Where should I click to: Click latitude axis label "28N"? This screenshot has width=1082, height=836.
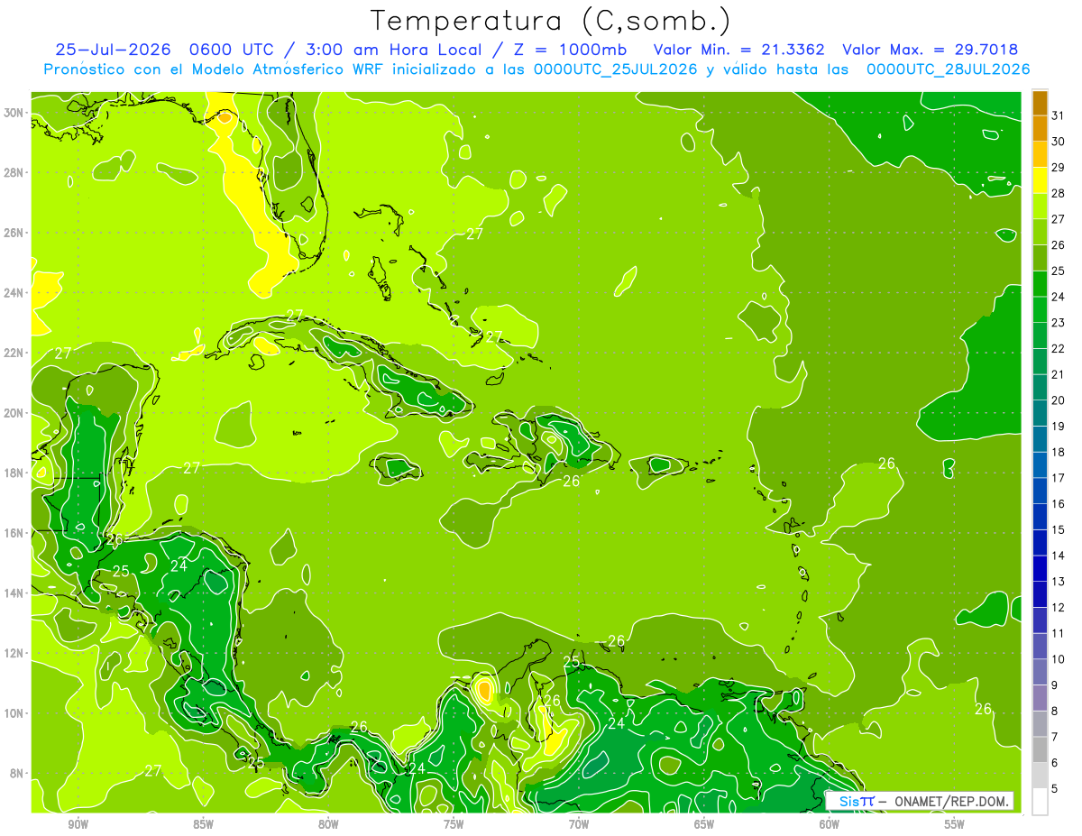14,172
